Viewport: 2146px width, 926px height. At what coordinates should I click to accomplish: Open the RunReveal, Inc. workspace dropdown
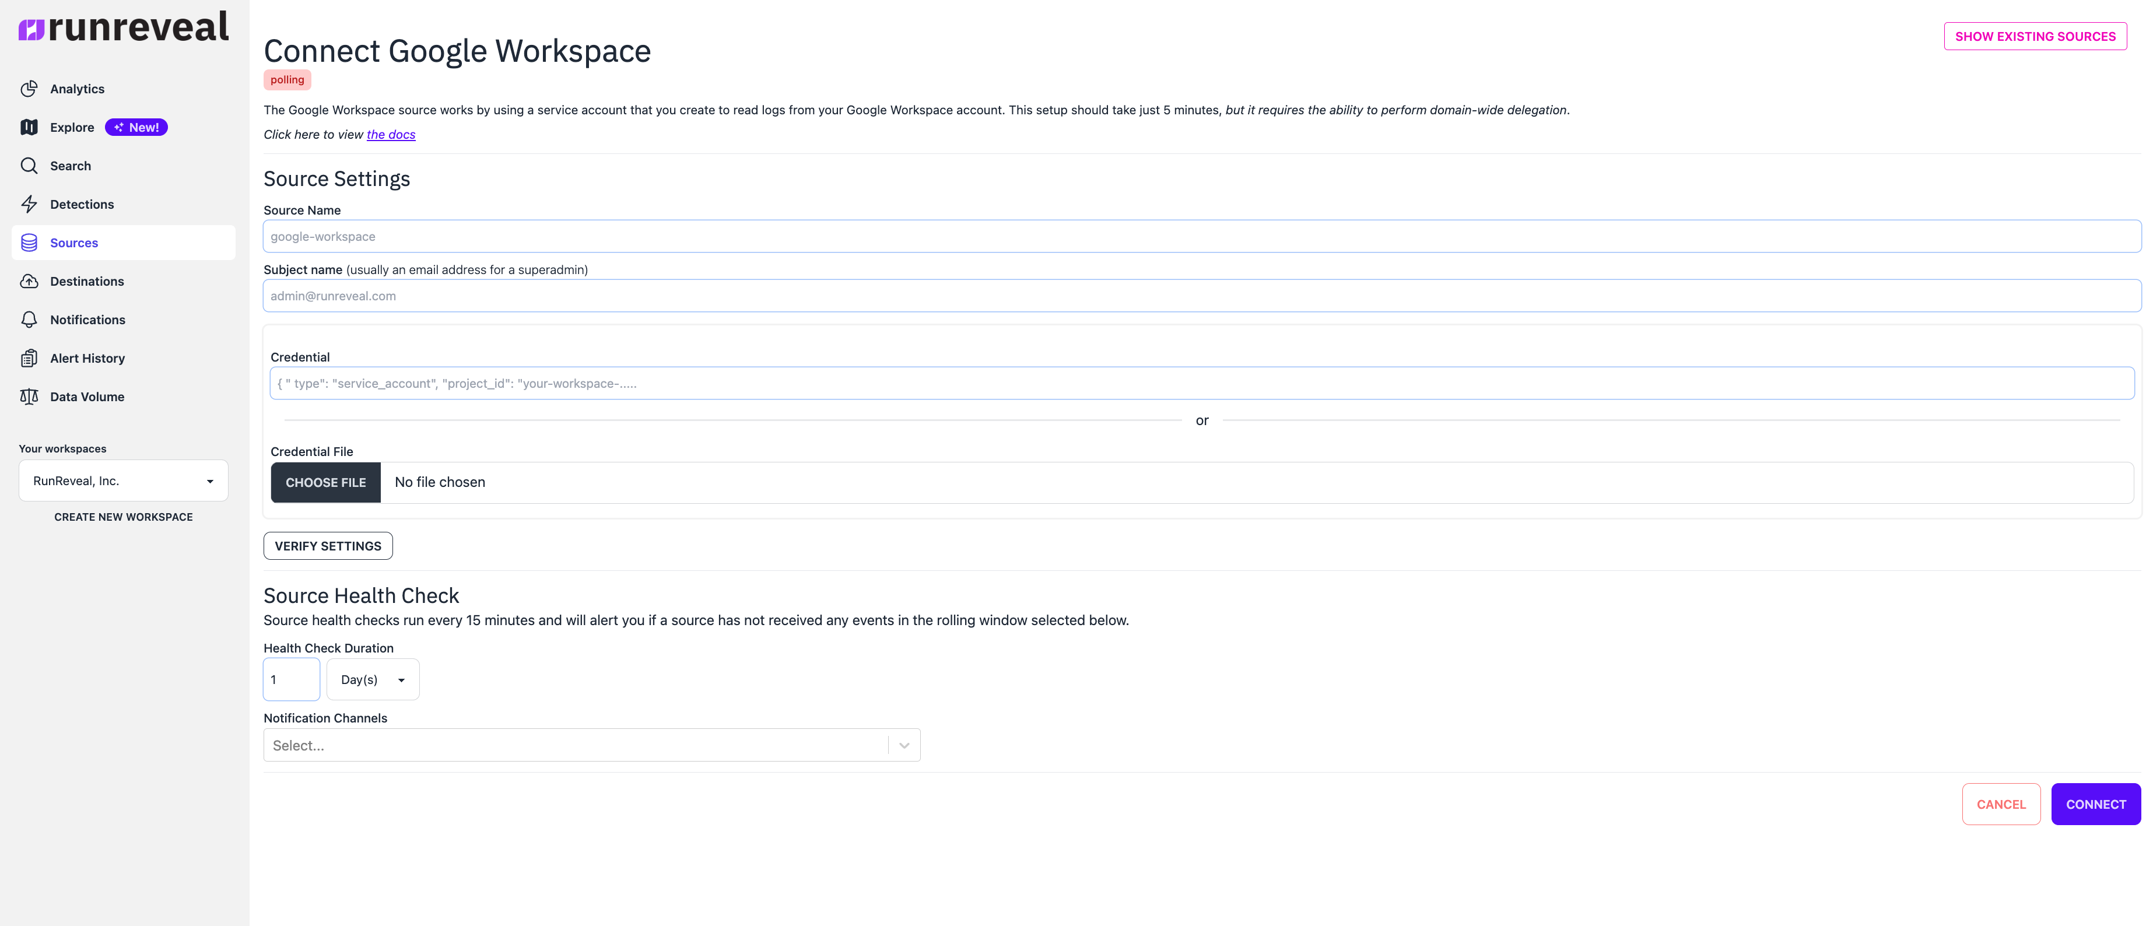pyautogui.click(x=123, y=480)
